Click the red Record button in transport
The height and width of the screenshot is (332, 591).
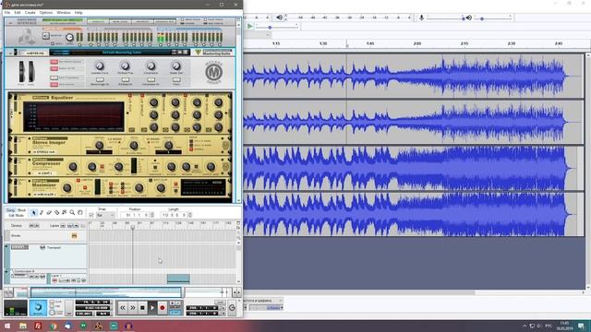[163, 308]
